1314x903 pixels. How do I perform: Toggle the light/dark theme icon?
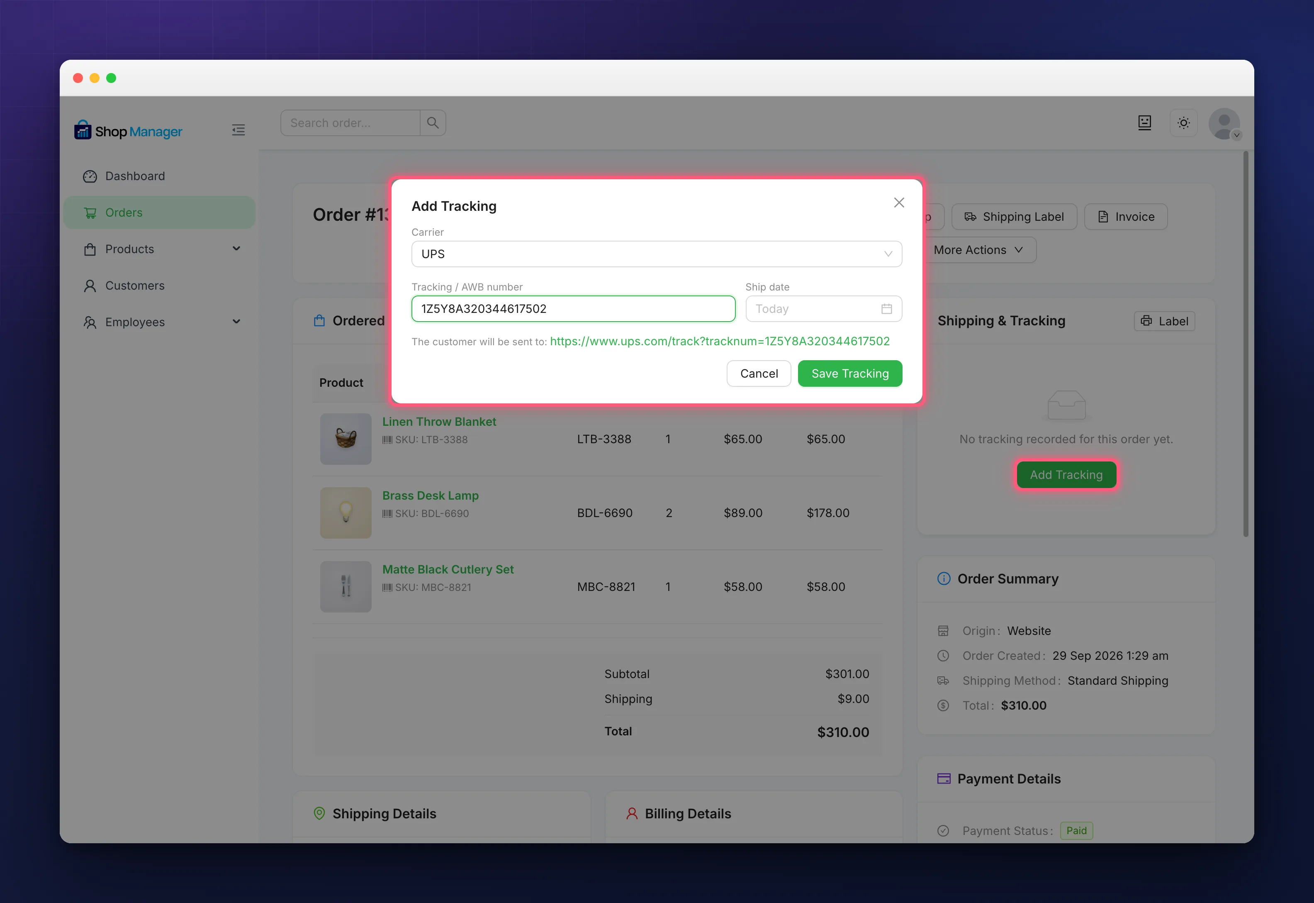click(x=1183, y=123)
